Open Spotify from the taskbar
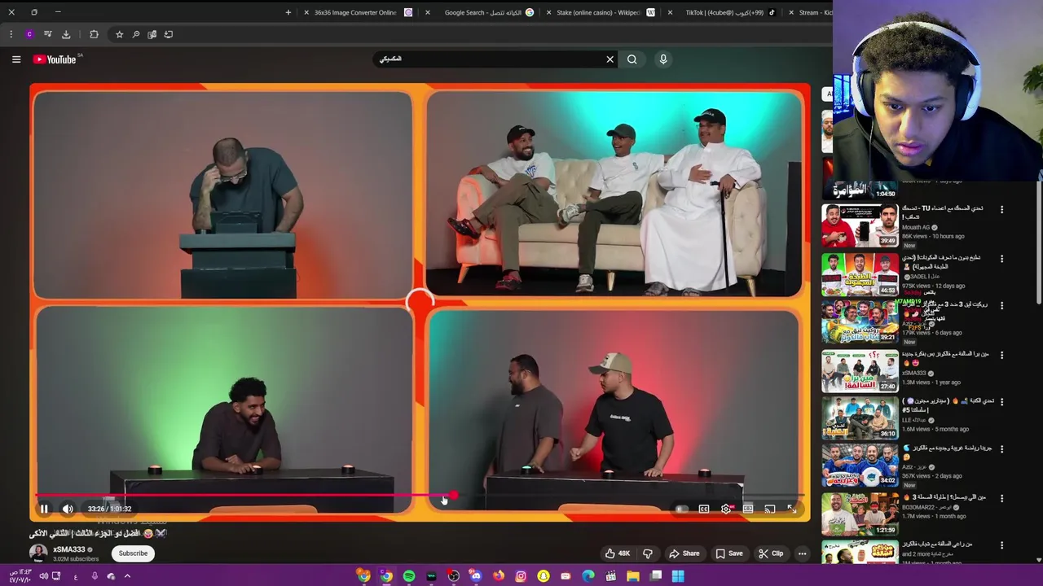 pyautogui.click(x=409, y=576)
